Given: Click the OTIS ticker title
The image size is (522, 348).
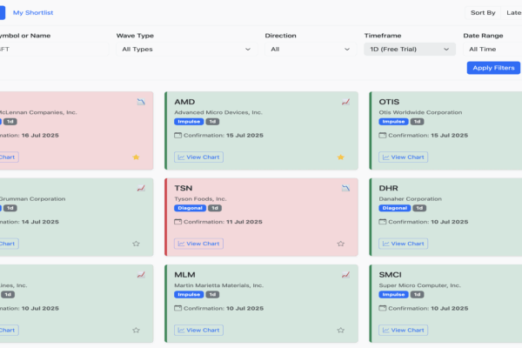Looking at the screenshot, I should [389, 102].
